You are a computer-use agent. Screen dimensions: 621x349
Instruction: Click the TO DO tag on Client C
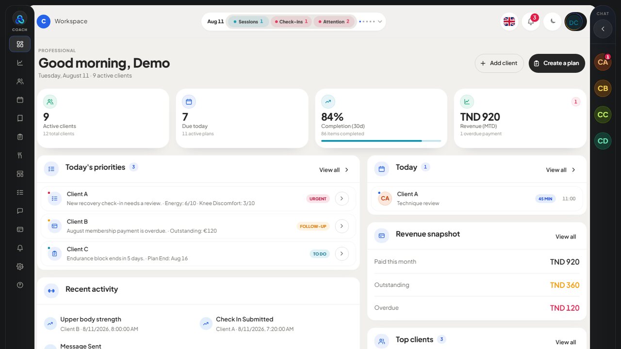click(320, 254)
